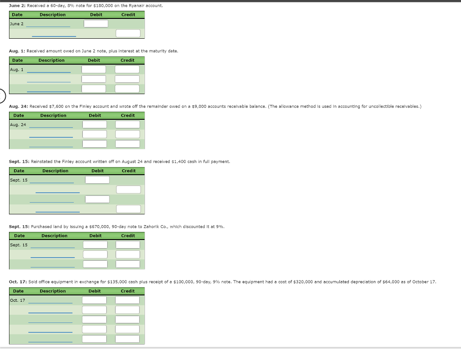
Task: Click the 'Aug. 1' date cell
Action: point(17,70)
